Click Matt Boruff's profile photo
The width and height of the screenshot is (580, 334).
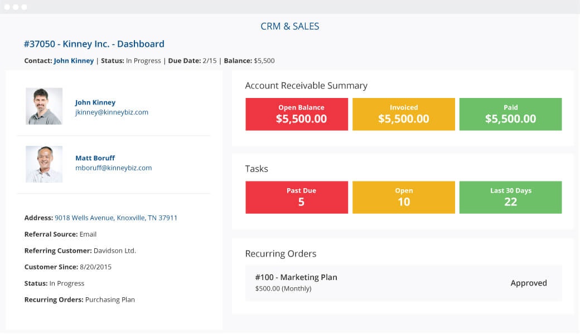pyautogui.click(x=44, y=164)
